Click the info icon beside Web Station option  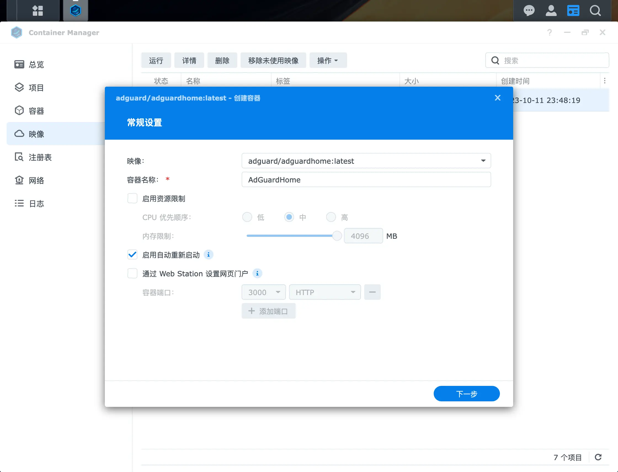point(257,273)
